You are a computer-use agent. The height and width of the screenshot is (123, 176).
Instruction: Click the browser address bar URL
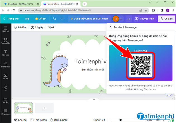[x=57, y=10]
